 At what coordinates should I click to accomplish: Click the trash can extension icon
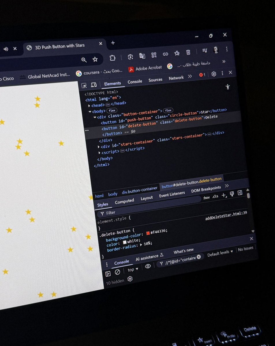[188, 52]
